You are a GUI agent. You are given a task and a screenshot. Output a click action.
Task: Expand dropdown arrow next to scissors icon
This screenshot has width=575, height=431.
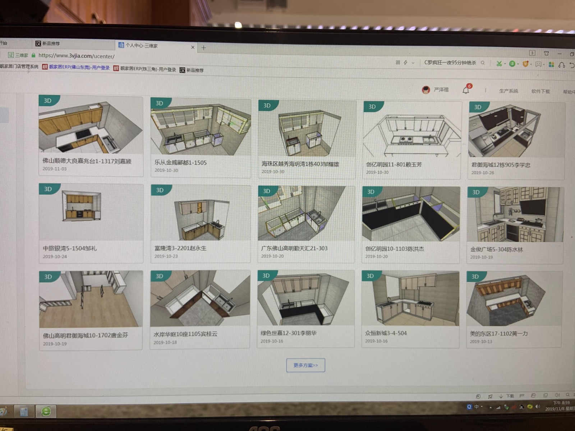pyautogui.click(x=505, y=64)
